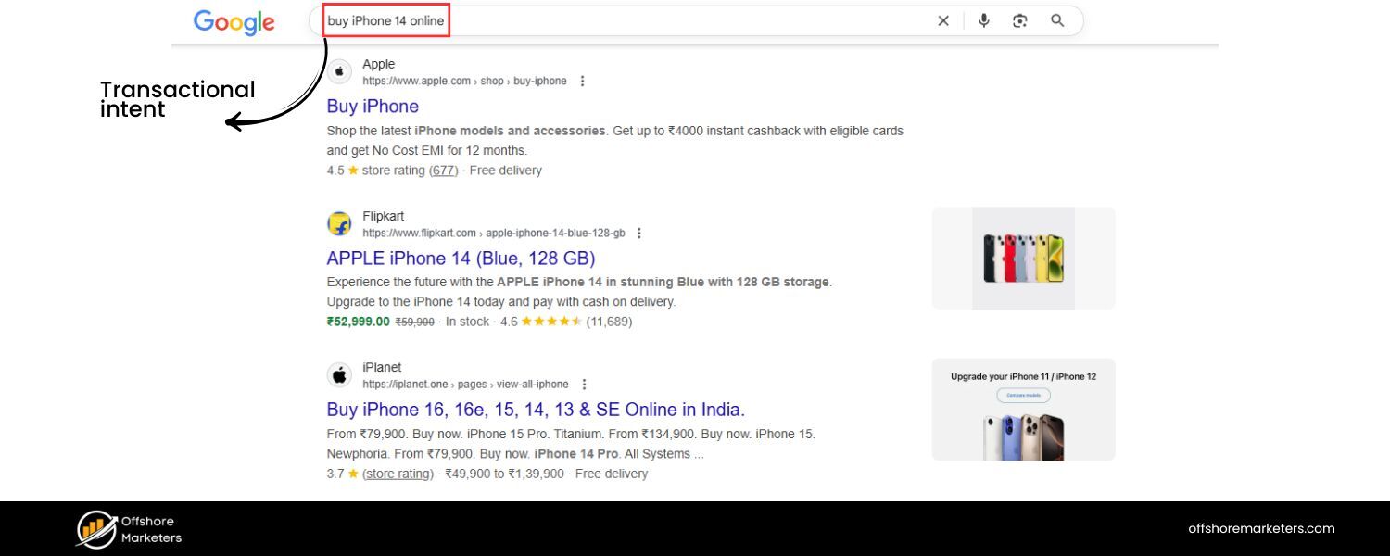The image size is (1390, 556).
Task: Open "APPLE iPhone 14 (Blue, 128 GB)" link
Action: coord(461,258)
